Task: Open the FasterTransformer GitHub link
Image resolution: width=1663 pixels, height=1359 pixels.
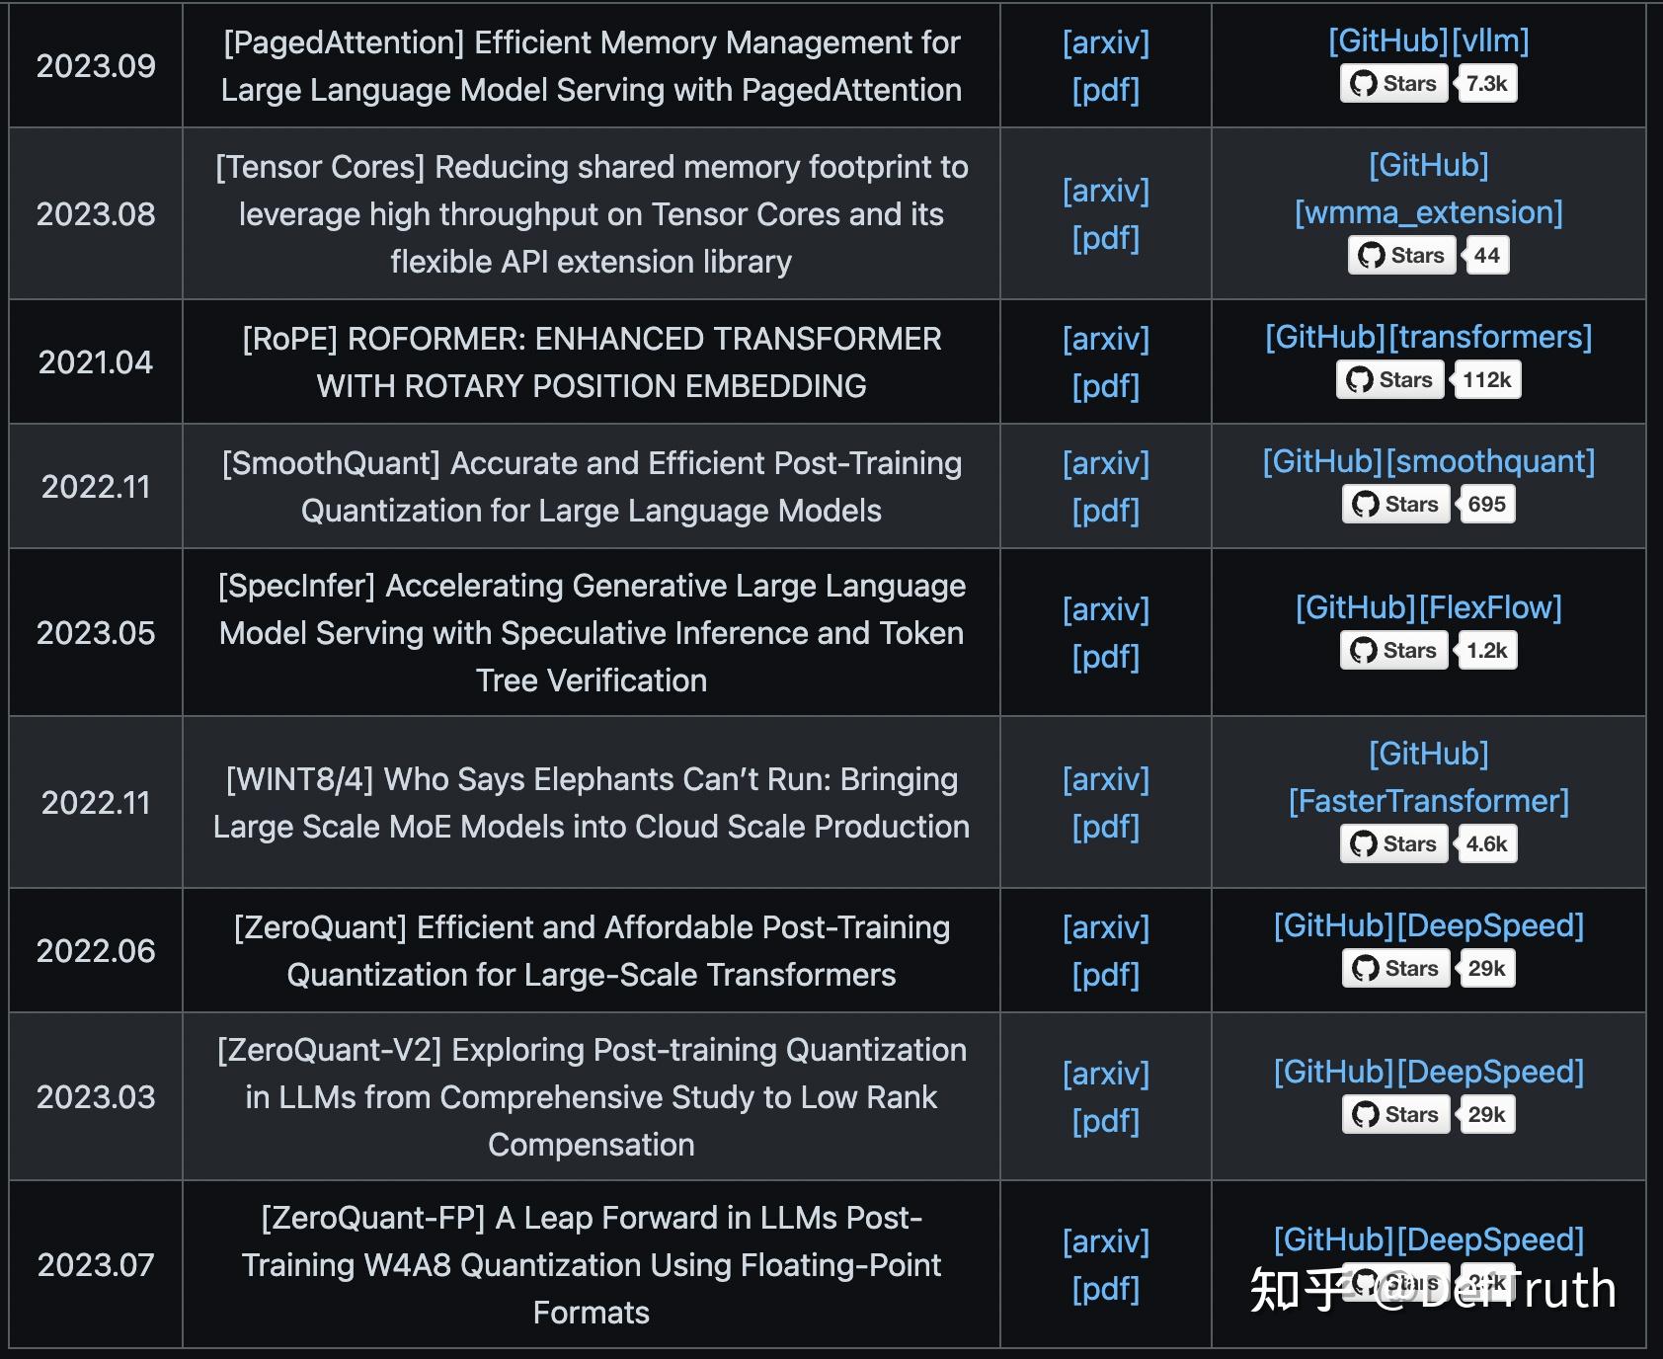Action: [x=1428, y=801]
